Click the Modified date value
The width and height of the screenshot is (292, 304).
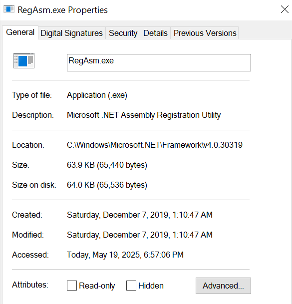click(x=140, y=235)
